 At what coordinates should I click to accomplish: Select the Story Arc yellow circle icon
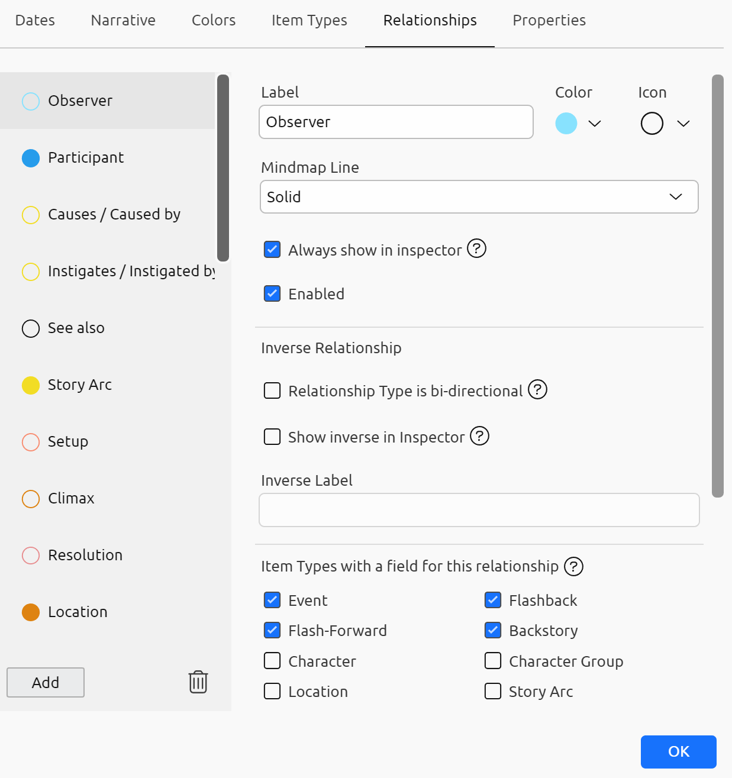(31, 385)
